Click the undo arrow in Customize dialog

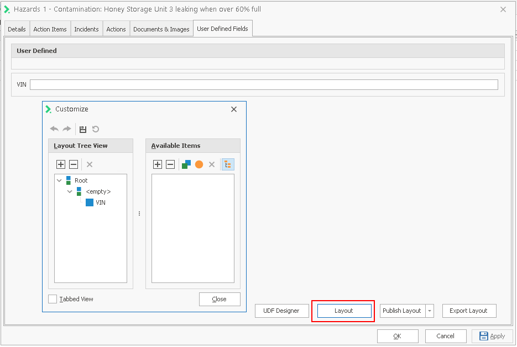(54, 129)
